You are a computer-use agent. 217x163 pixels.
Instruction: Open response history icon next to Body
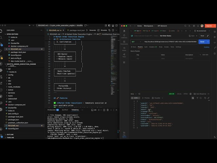139,94
